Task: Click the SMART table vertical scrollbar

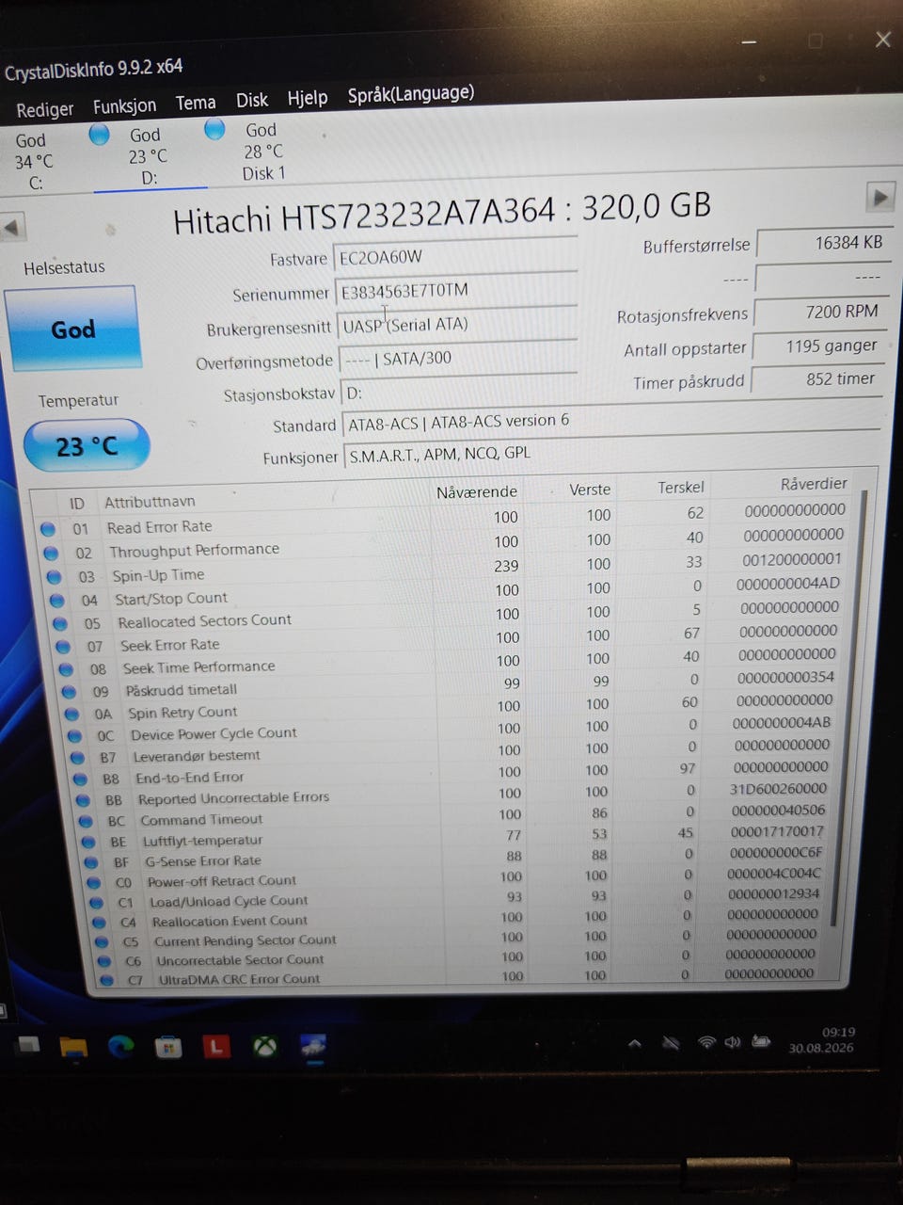Action: pos(849,706)
